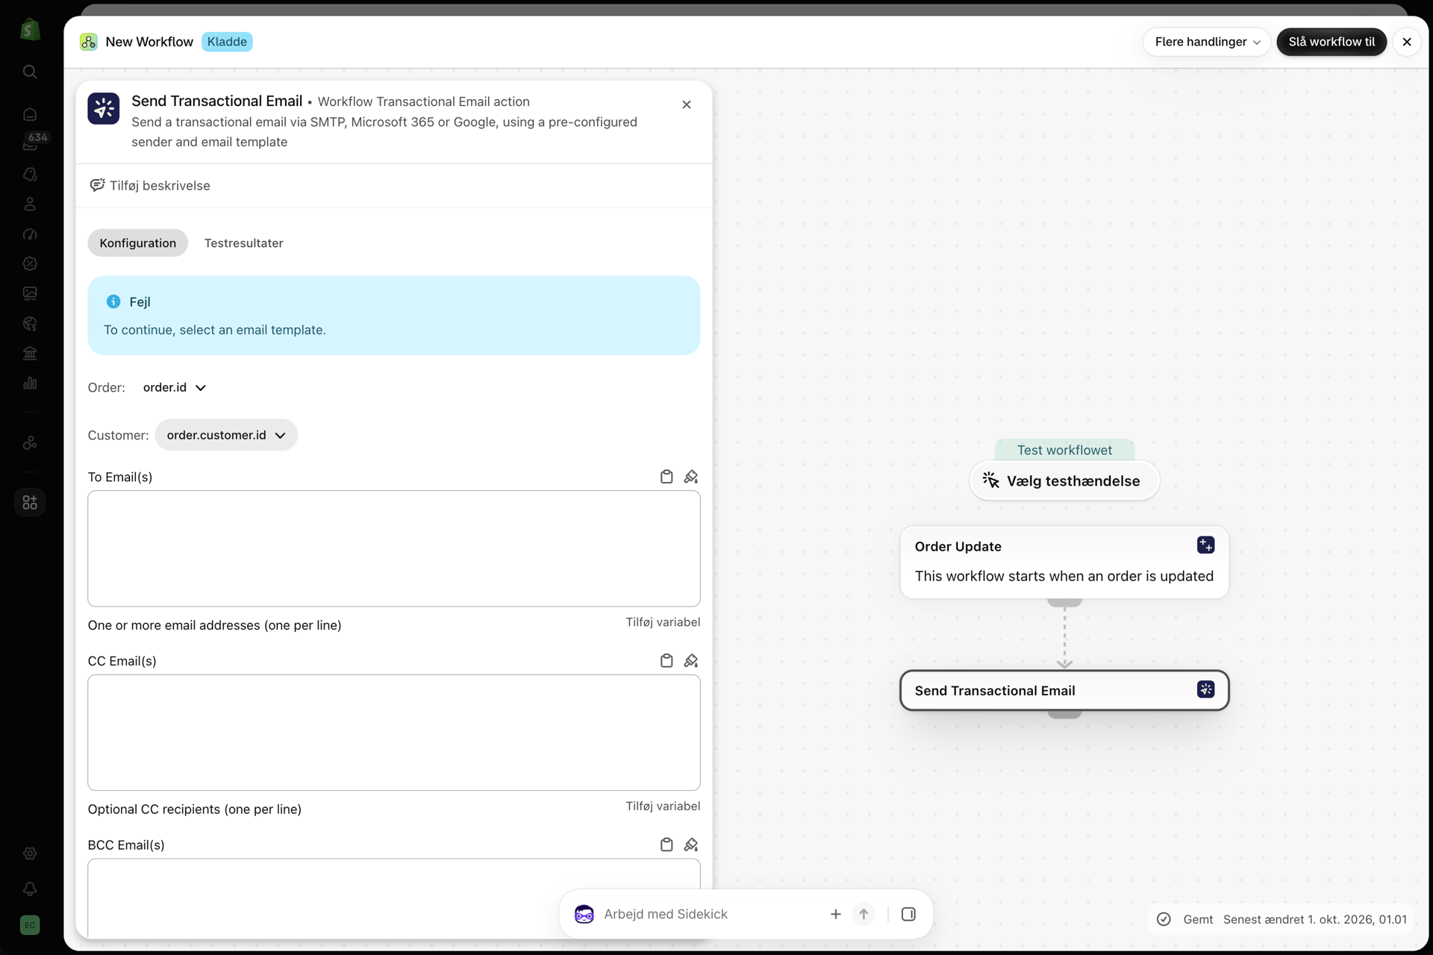Open Settings gear in sidebar
The image size is (1433, 955).
click(30, 854)
